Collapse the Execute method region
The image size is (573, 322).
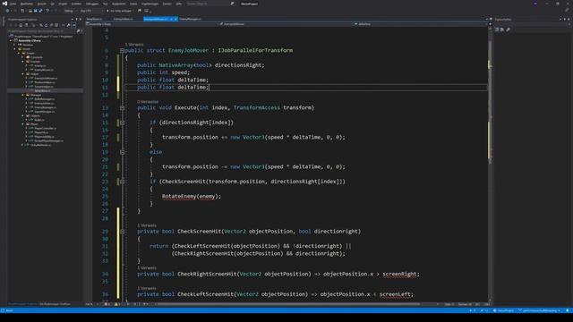(123, 108)
